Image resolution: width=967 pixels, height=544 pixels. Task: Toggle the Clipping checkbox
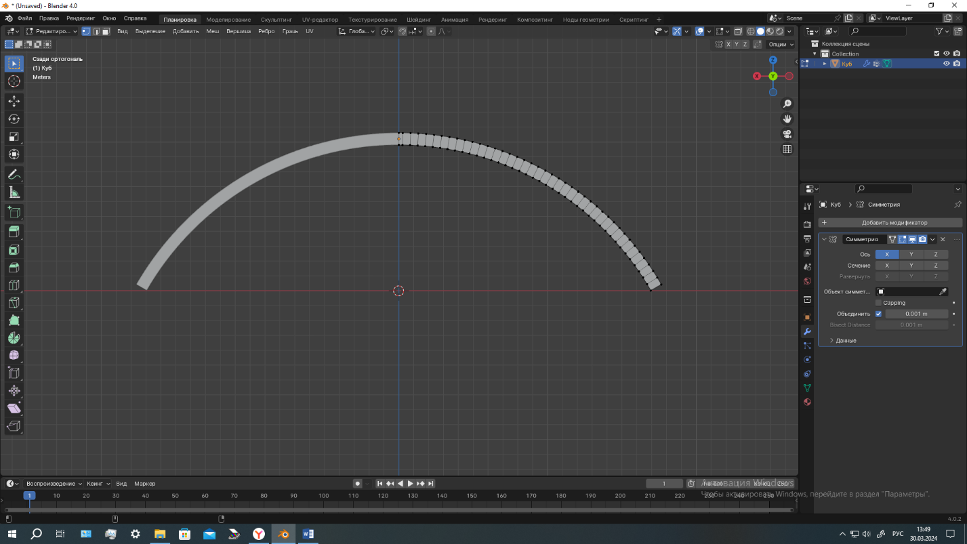pos(879,303)
